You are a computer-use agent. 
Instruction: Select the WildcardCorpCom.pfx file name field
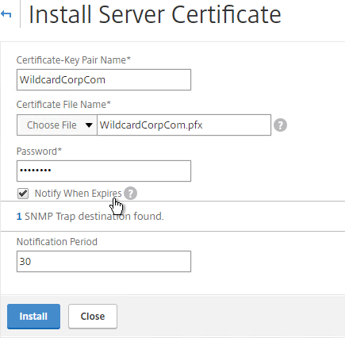[x=184, y=125]
